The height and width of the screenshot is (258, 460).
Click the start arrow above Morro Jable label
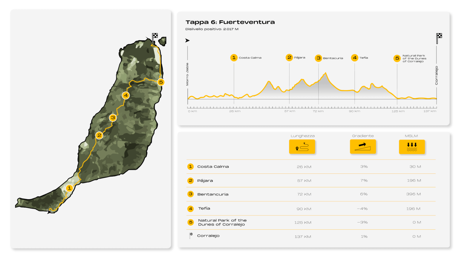pyautogui.click(x=187, y=40)
